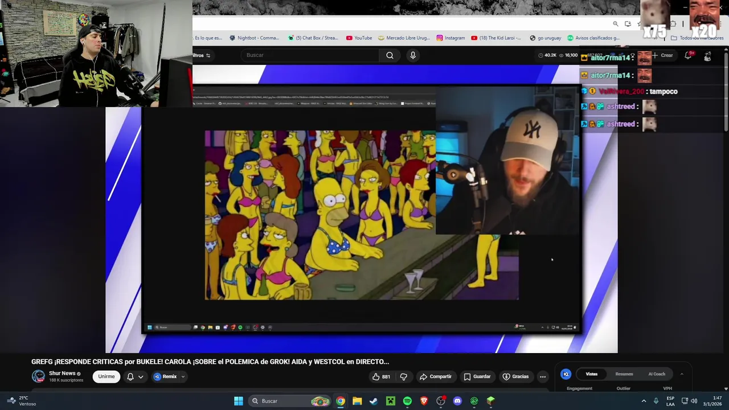Click the YouTube search magnifier button
Screen dimensions: 729x410
tap(390, 55)
